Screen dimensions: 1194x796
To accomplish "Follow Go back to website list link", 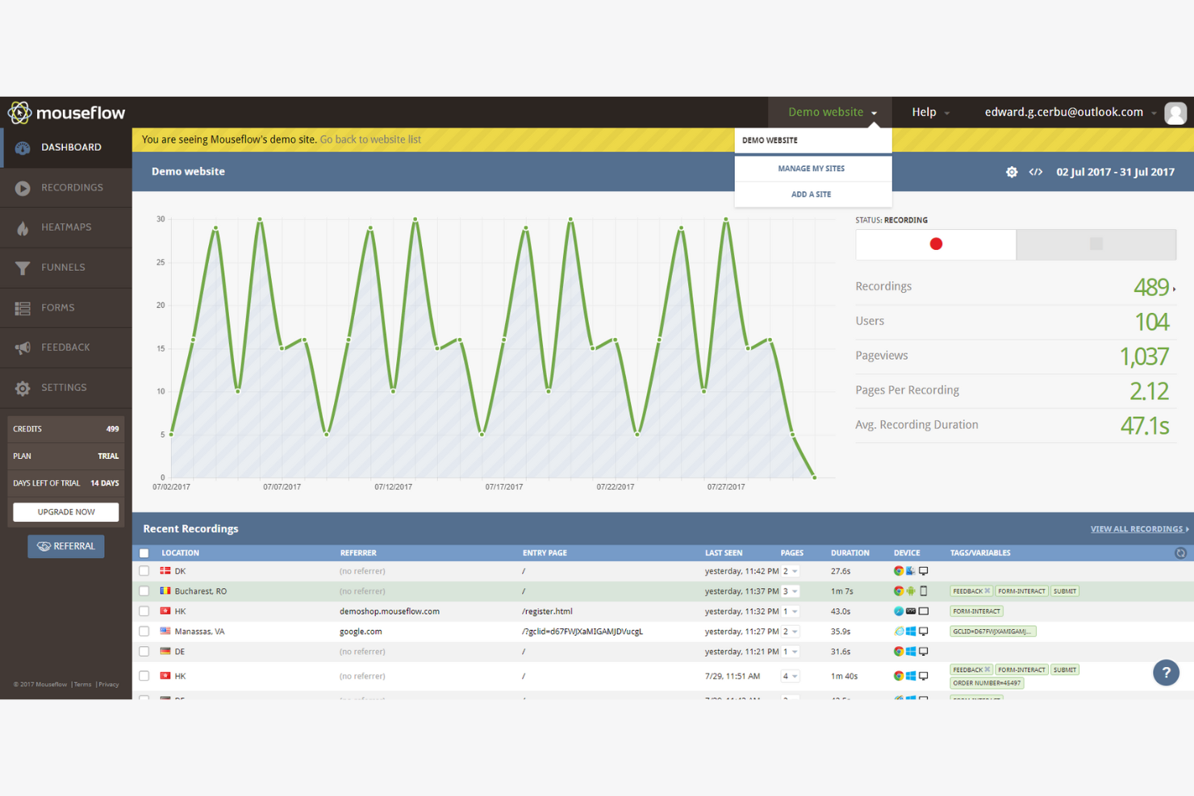I will pyautogui.click(x=370, y=140).
